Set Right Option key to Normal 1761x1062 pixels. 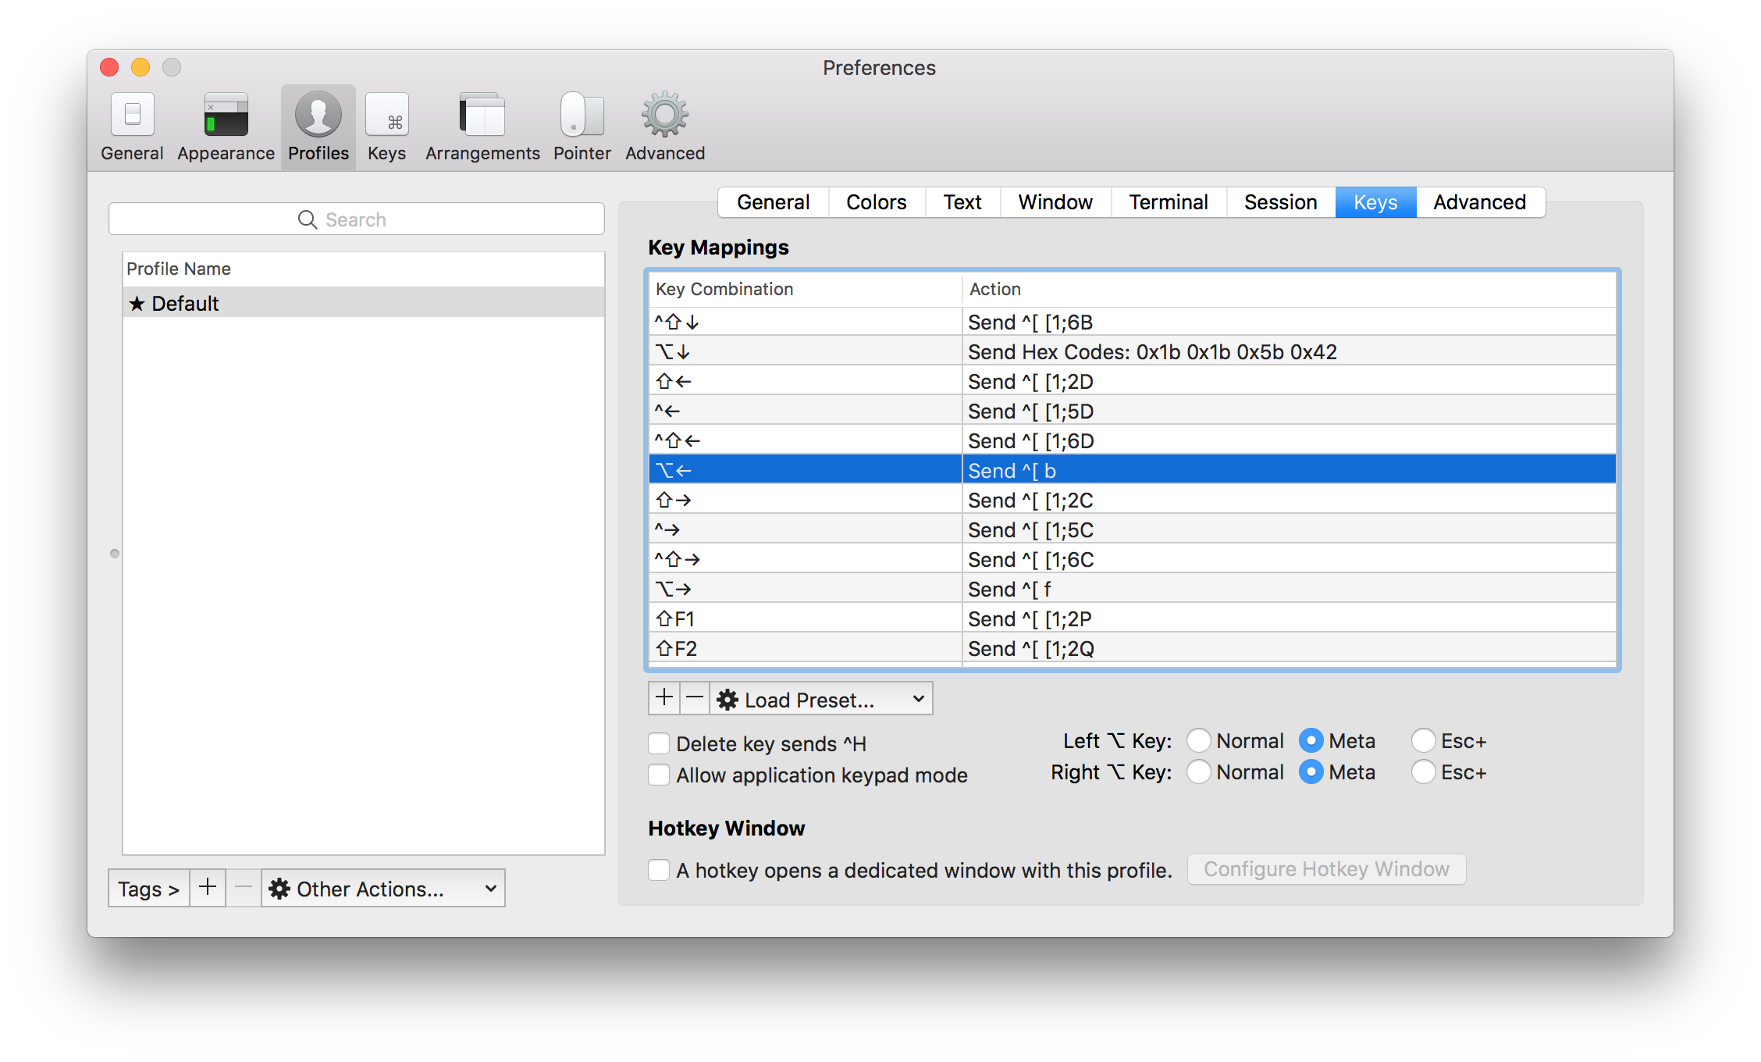(1199, 772)
